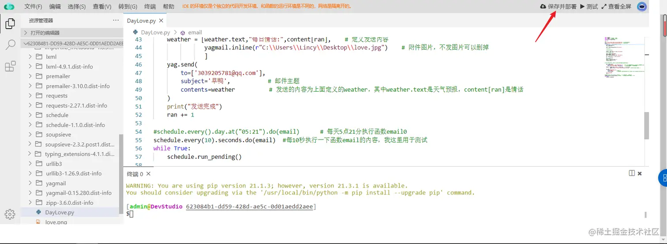667x244 pixels.
Task: Open the 帮助 menu
Action: (169, 7)
